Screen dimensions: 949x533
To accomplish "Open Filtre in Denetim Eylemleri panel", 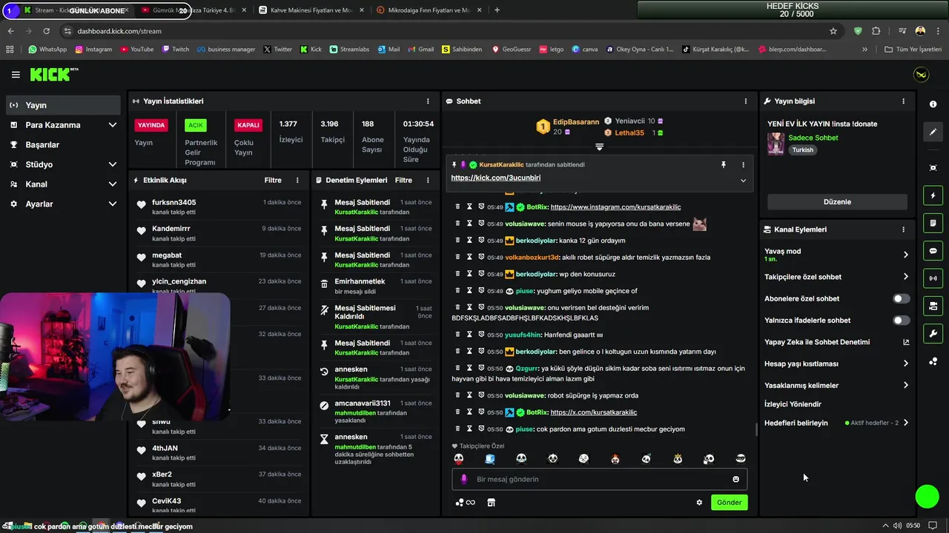I will (403, 180).
